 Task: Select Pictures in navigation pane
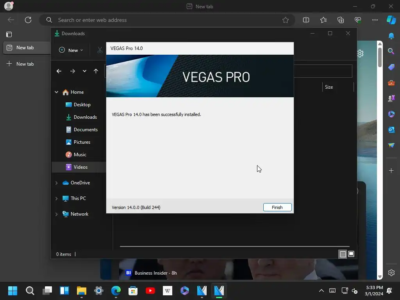coord(82,142)
